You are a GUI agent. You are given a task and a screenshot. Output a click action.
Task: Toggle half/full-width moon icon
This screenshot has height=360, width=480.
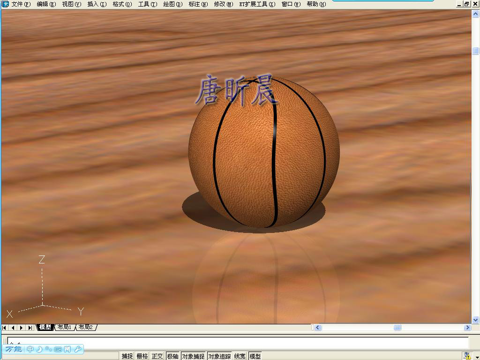39,349
